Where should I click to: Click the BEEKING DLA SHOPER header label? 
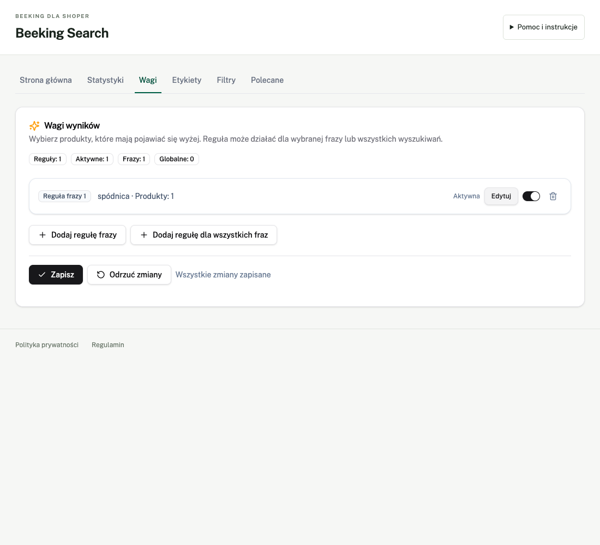pyautogui.click(x=52, y=16)
